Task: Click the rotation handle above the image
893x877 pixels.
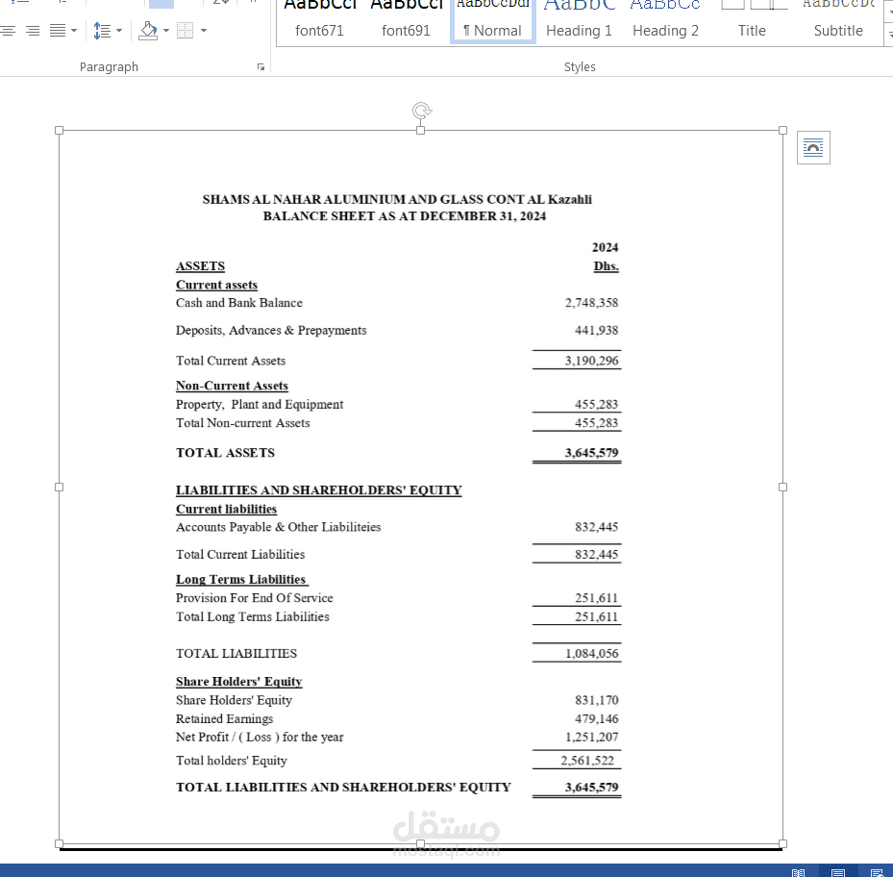Action: [421, 111]
